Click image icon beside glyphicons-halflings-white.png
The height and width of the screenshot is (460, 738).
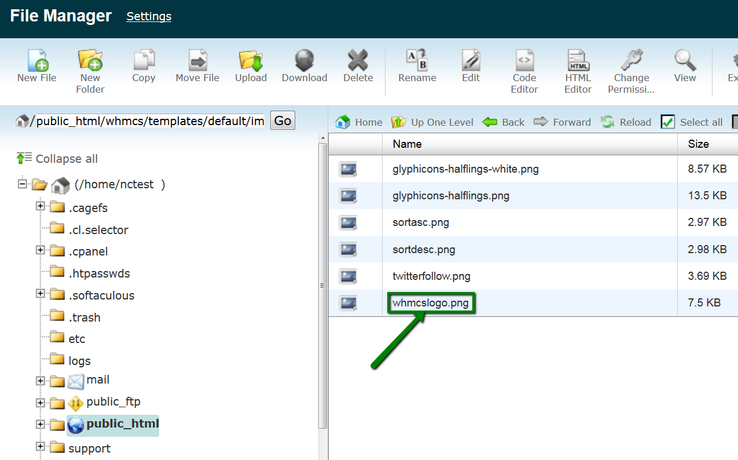348,169
